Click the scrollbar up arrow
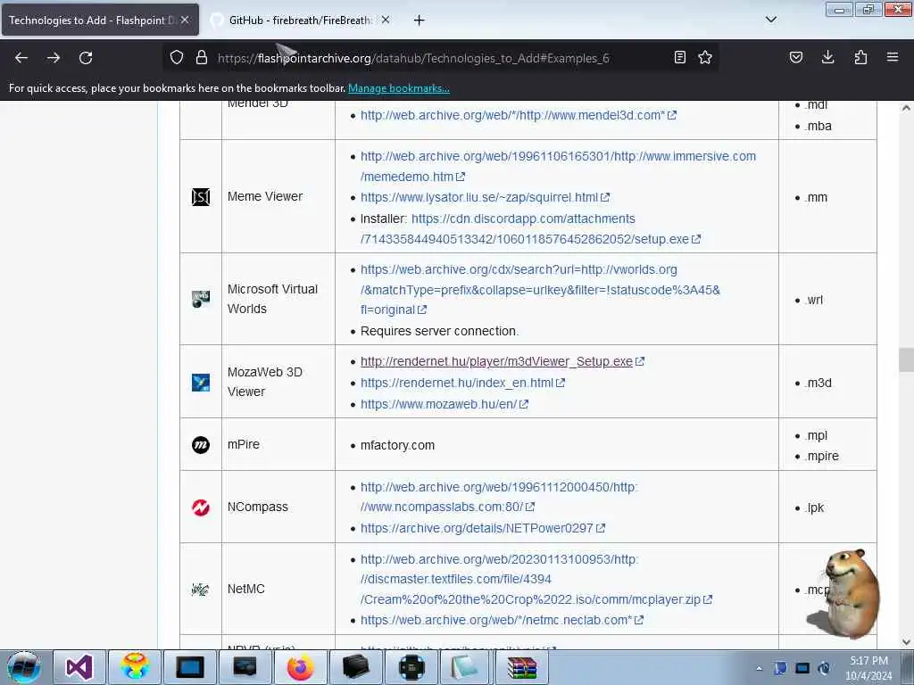 (906, 108)
